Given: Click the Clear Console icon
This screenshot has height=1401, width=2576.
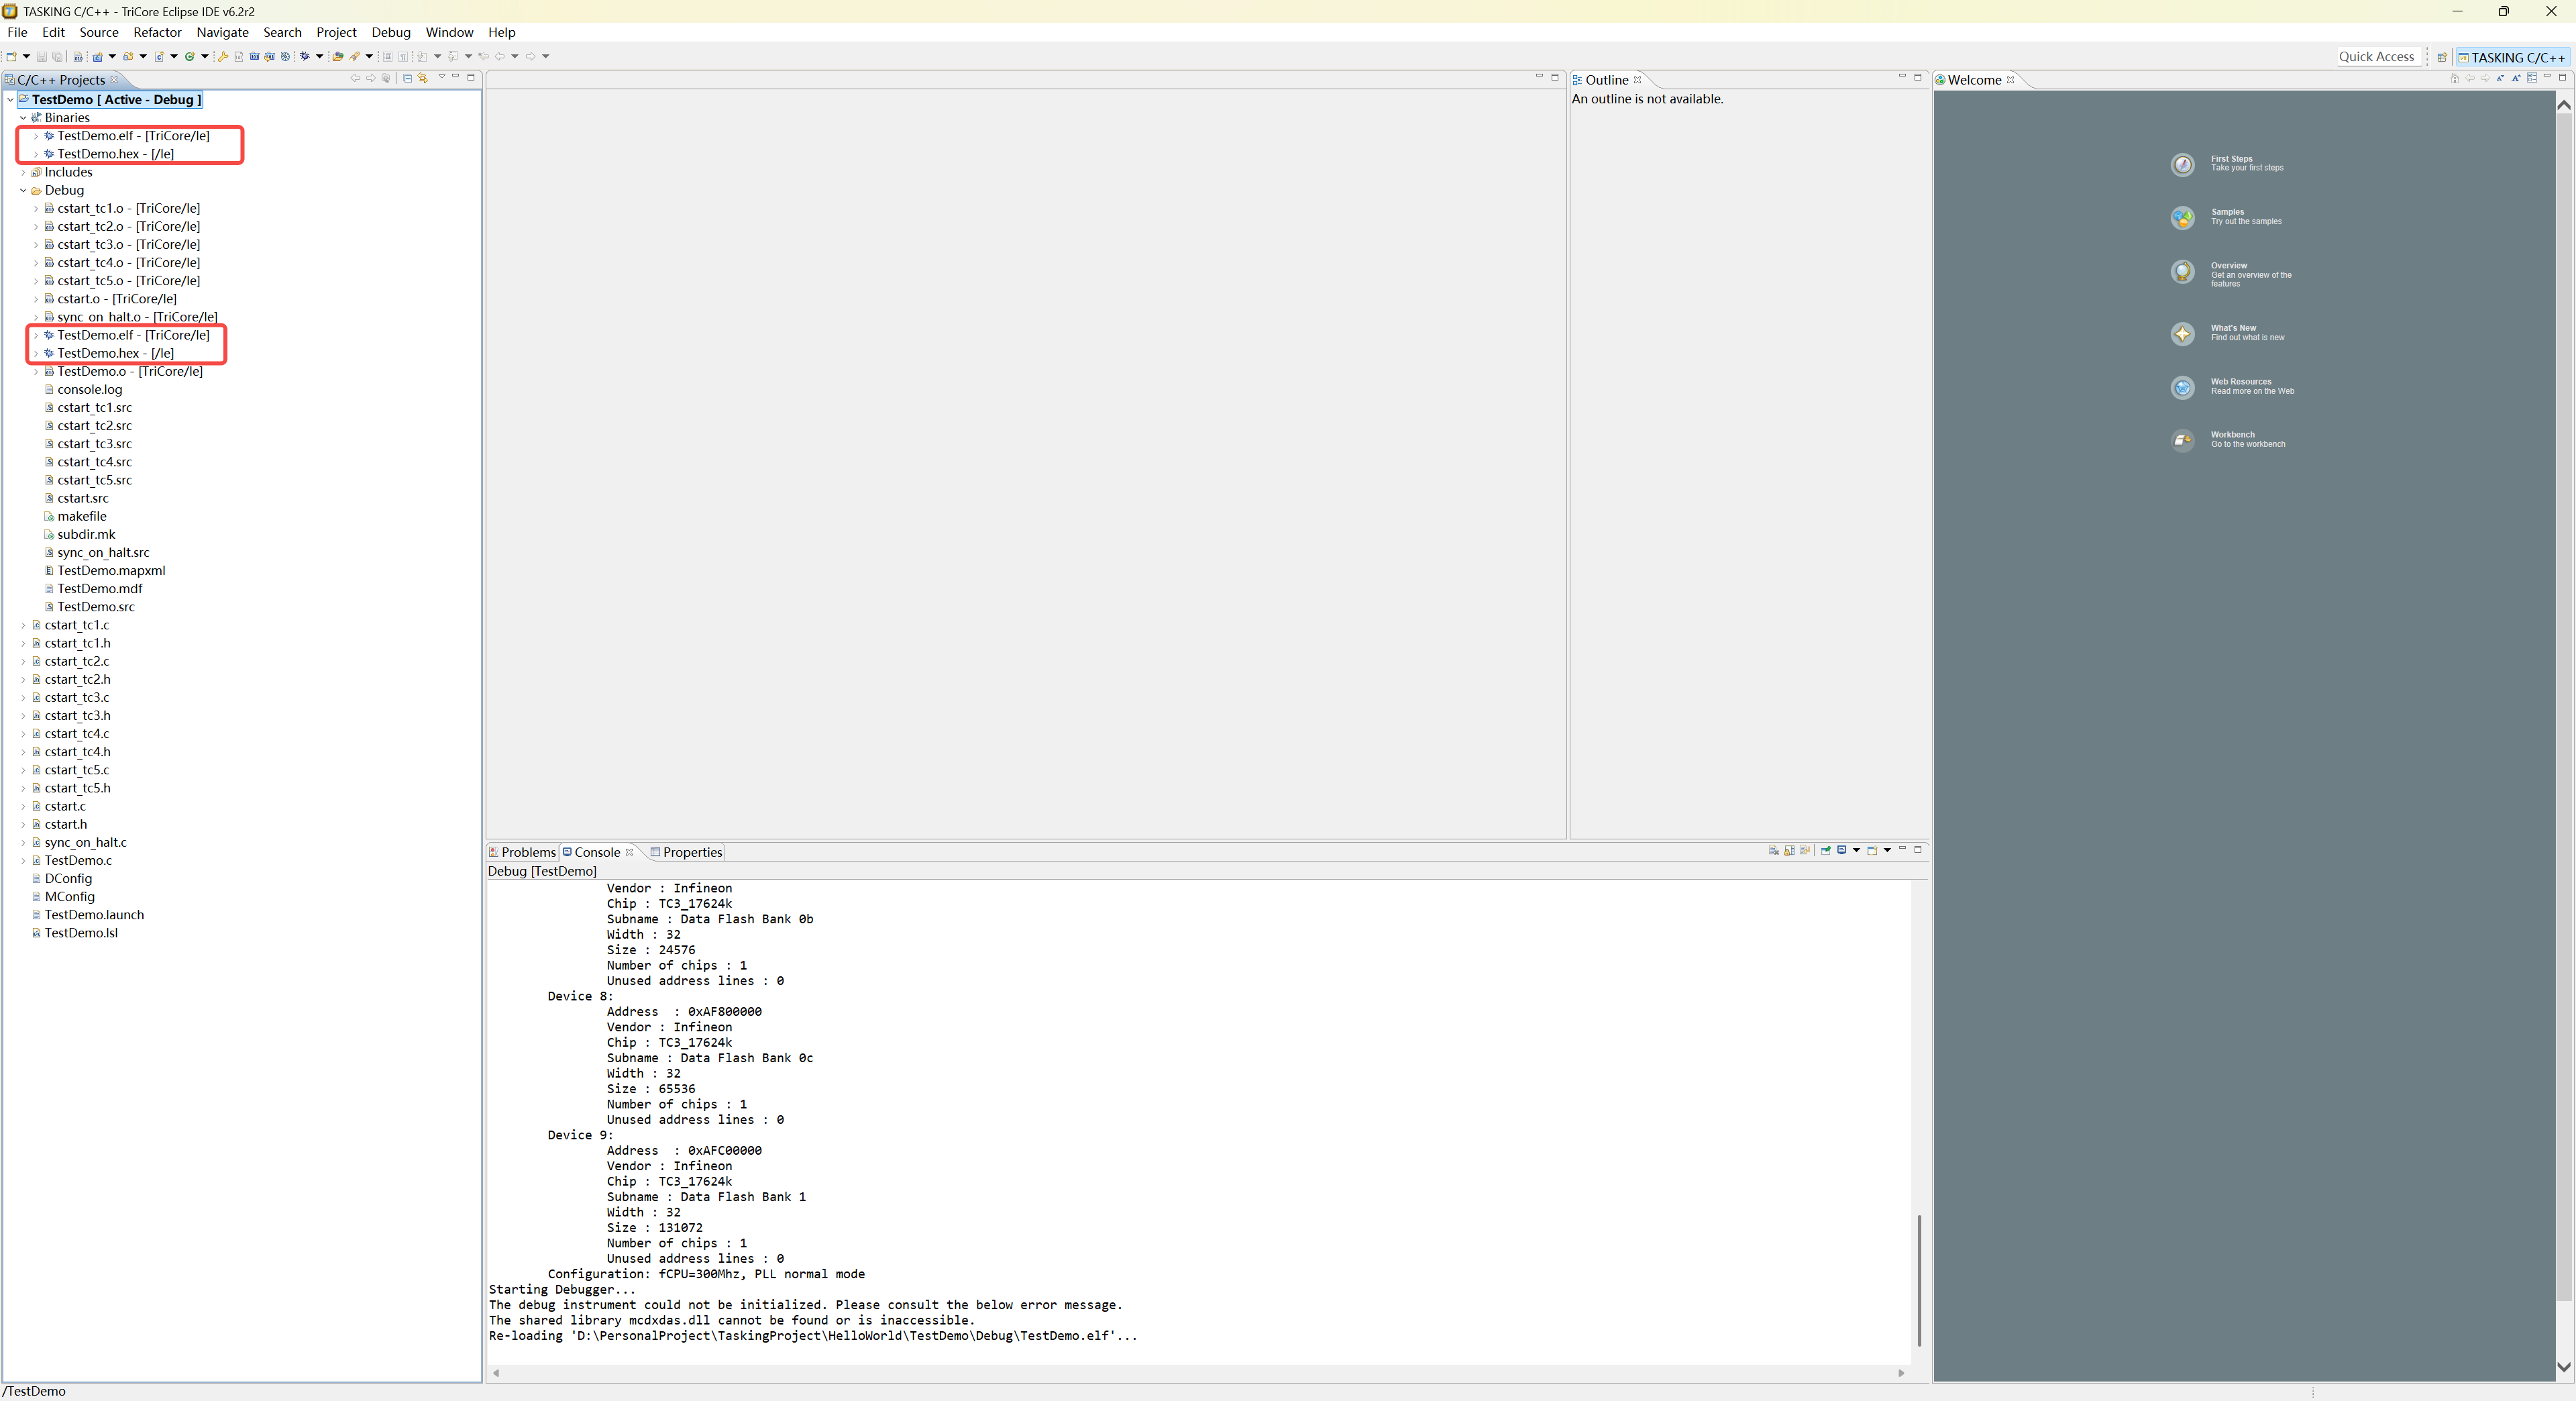Looking at the screenshot, I should [1774, 851].
